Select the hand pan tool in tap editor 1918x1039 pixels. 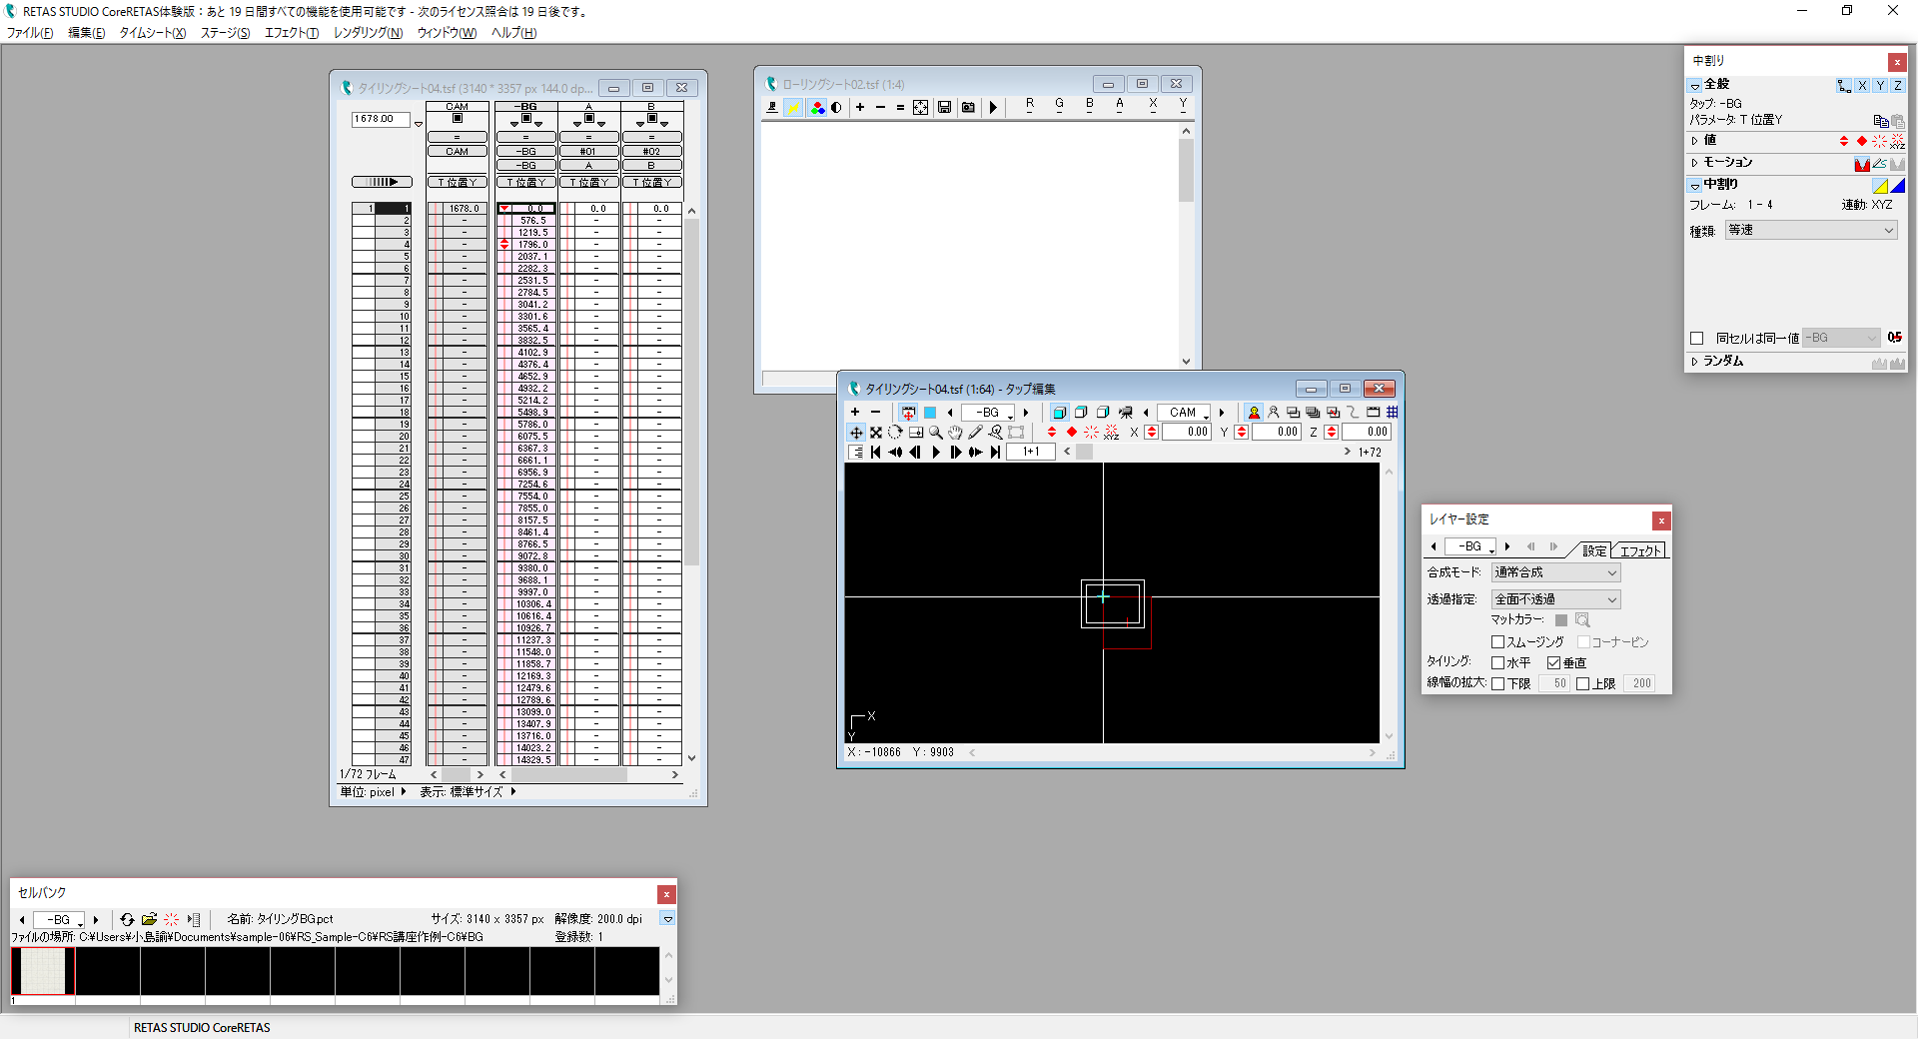click(x=955, y=433)
